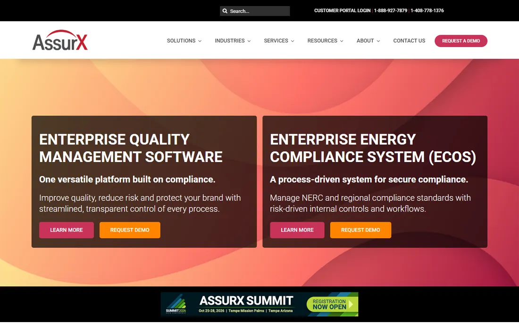The height and width of the screenshot is (324, 519).
Task: Open the About menu
Action: point(365,40)
